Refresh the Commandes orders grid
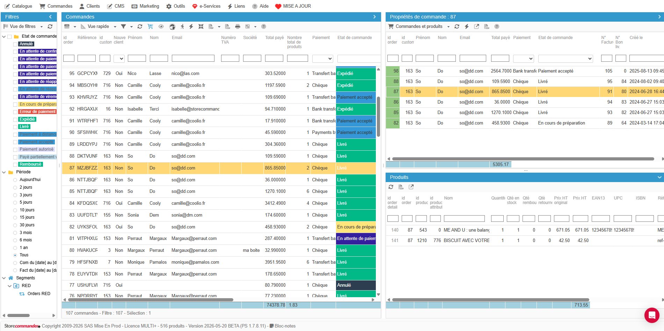 140,27
